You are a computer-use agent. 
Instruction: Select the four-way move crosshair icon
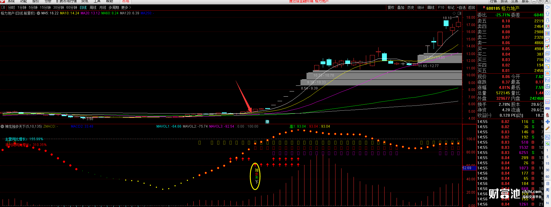[548, 122]
